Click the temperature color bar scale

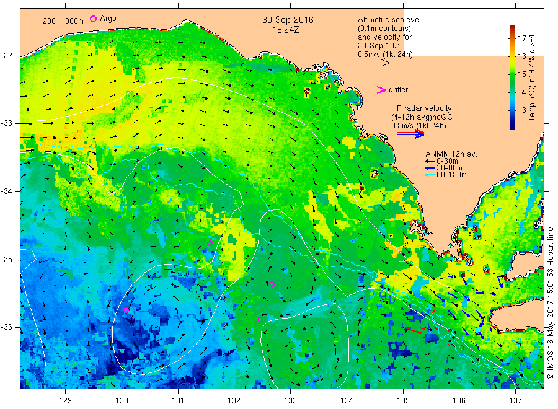tap(513, 77)
